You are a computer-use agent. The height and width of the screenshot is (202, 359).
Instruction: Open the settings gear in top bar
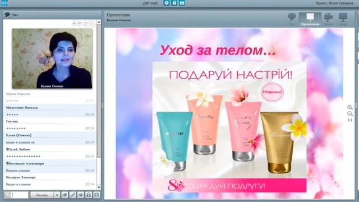(x=167, y=3)
